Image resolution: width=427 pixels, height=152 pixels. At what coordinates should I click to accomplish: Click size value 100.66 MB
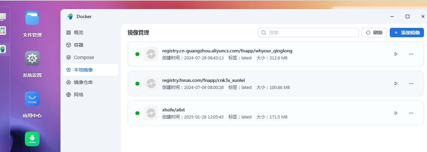(x=280, y=88)
